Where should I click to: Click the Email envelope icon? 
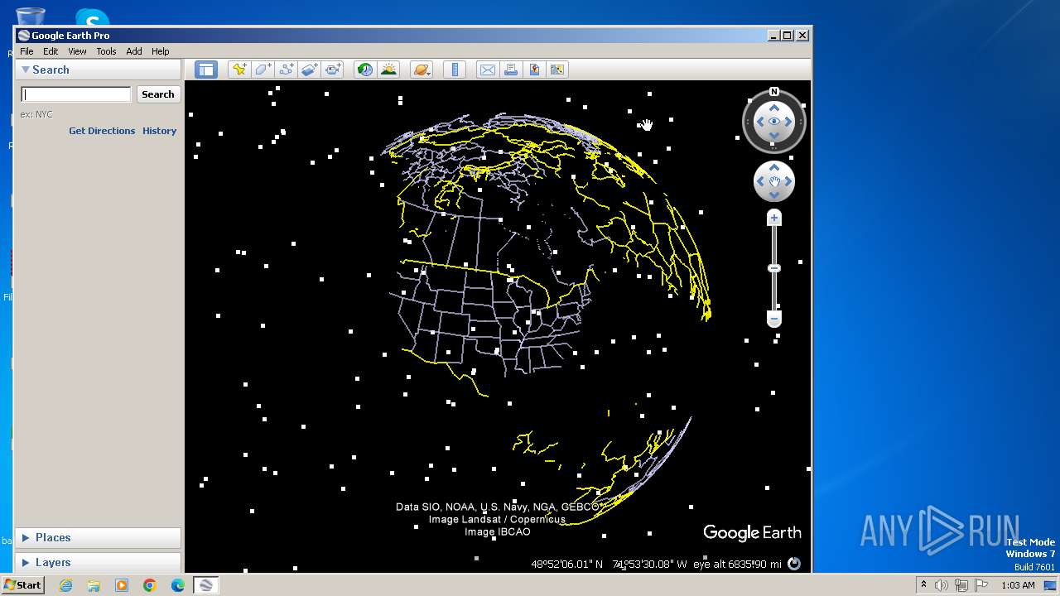point(488,70)
